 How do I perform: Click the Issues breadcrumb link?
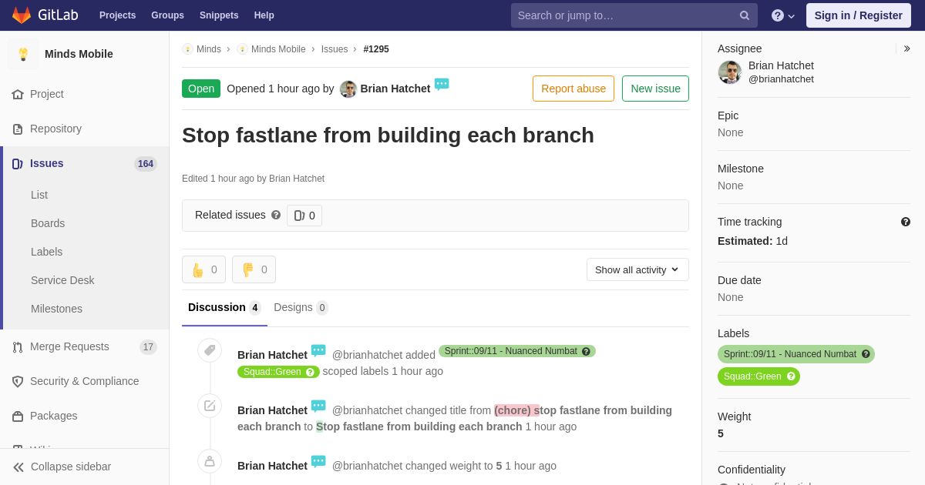[335, 49]
